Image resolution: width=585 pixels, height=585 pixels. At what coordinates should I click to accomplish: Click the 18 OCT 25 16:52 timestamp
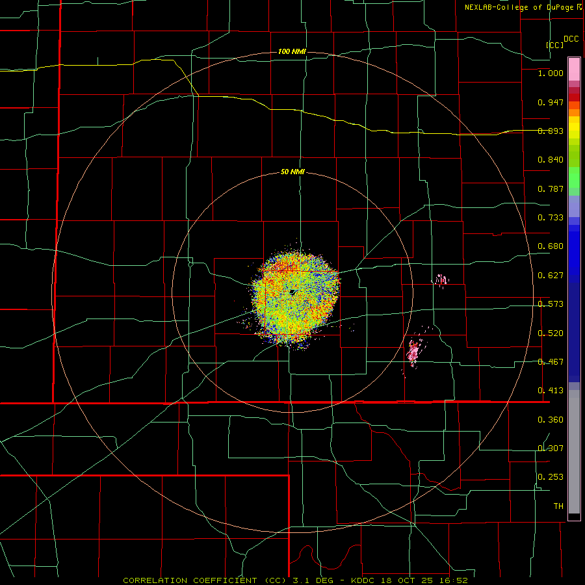pos(424,580)
